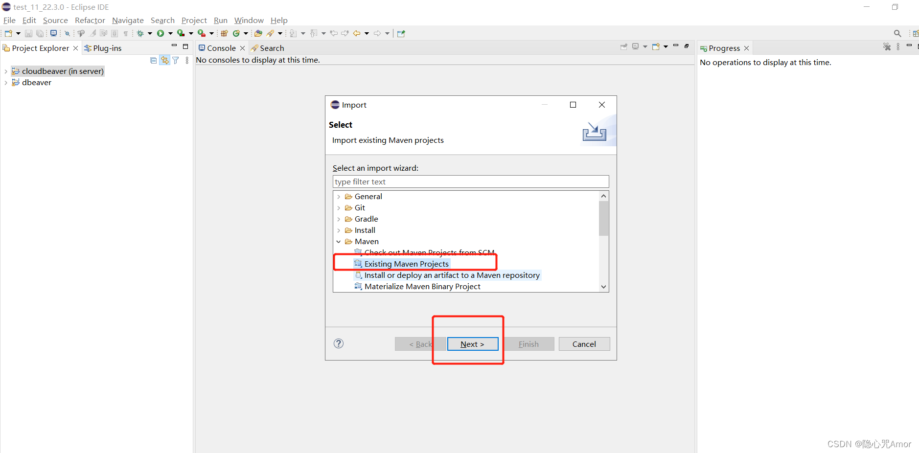Open Project Explorer view menu dots
919x453 pixels.
(x=187, y=60)
